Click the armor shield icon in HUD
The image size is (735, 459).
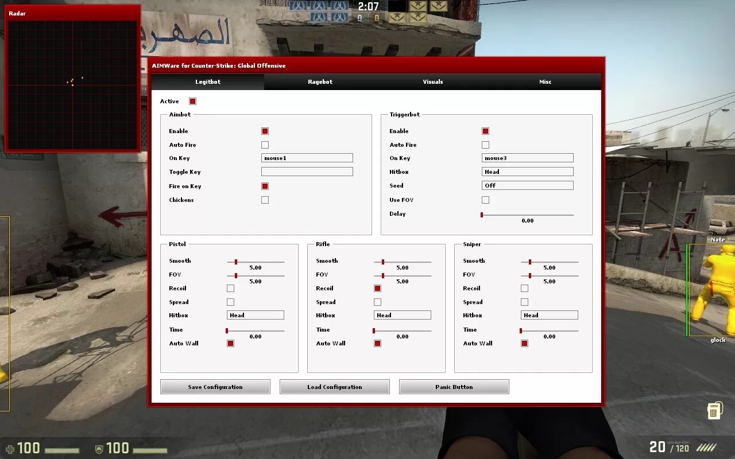pos(99,449)
